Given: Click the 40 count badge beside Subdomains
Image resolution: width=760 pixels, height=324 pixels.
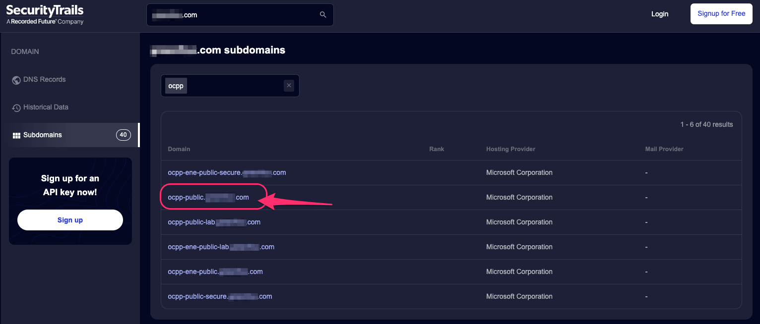Looking at the screenshot, I should tap(124, 135).
